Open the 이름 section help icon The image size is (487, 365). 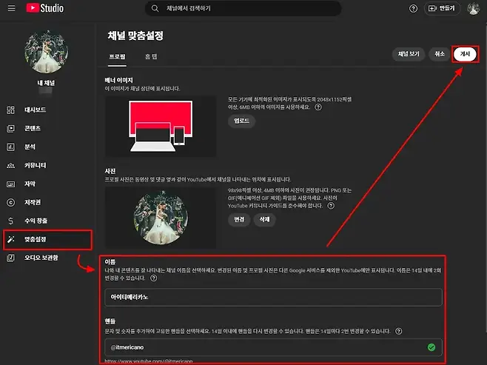[153, 278]
